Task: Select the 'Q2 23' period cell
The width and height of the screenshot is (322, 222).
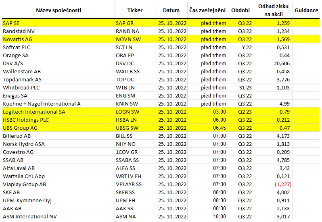Action: click(240, 112)
